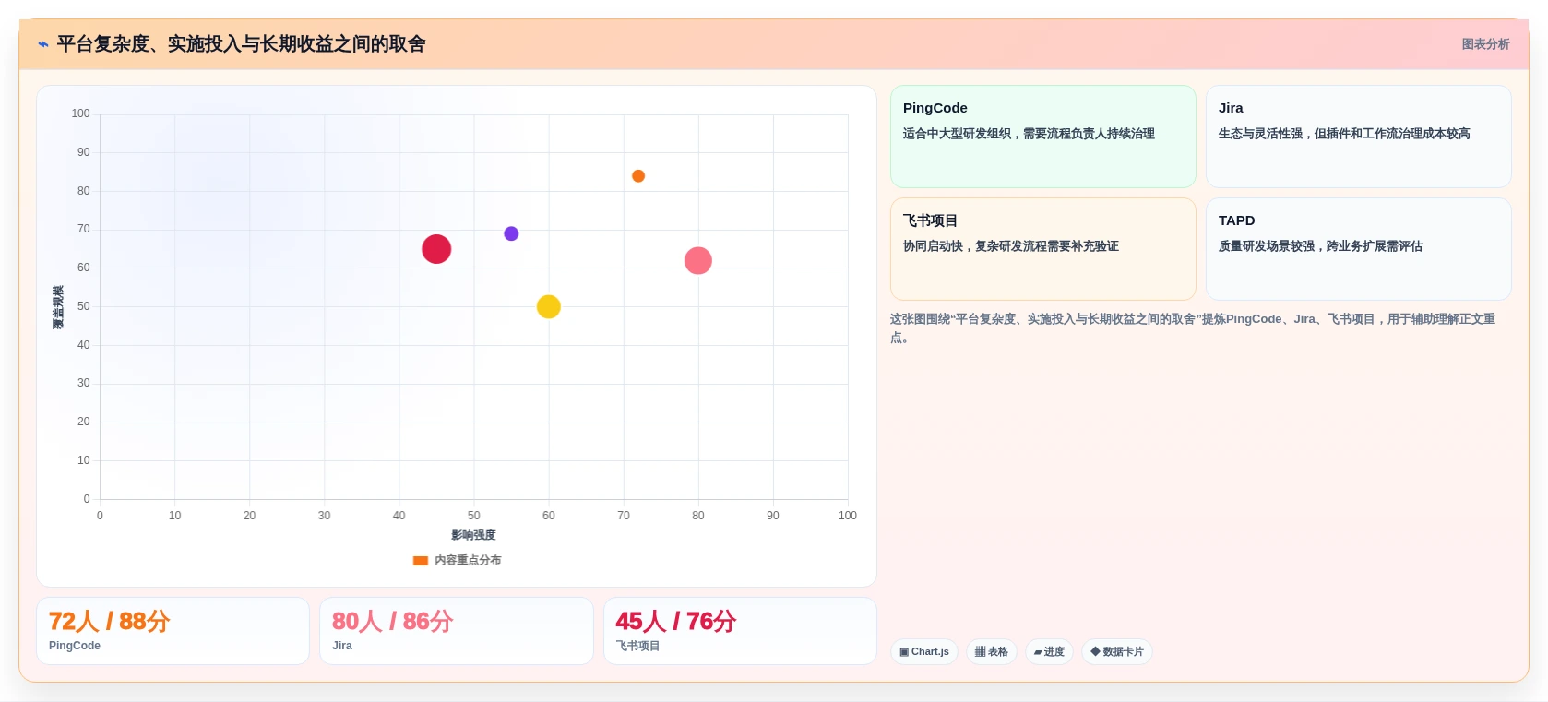Select the orange bubble on chart
Screen dimensions: 1548x702
[638, 176]
